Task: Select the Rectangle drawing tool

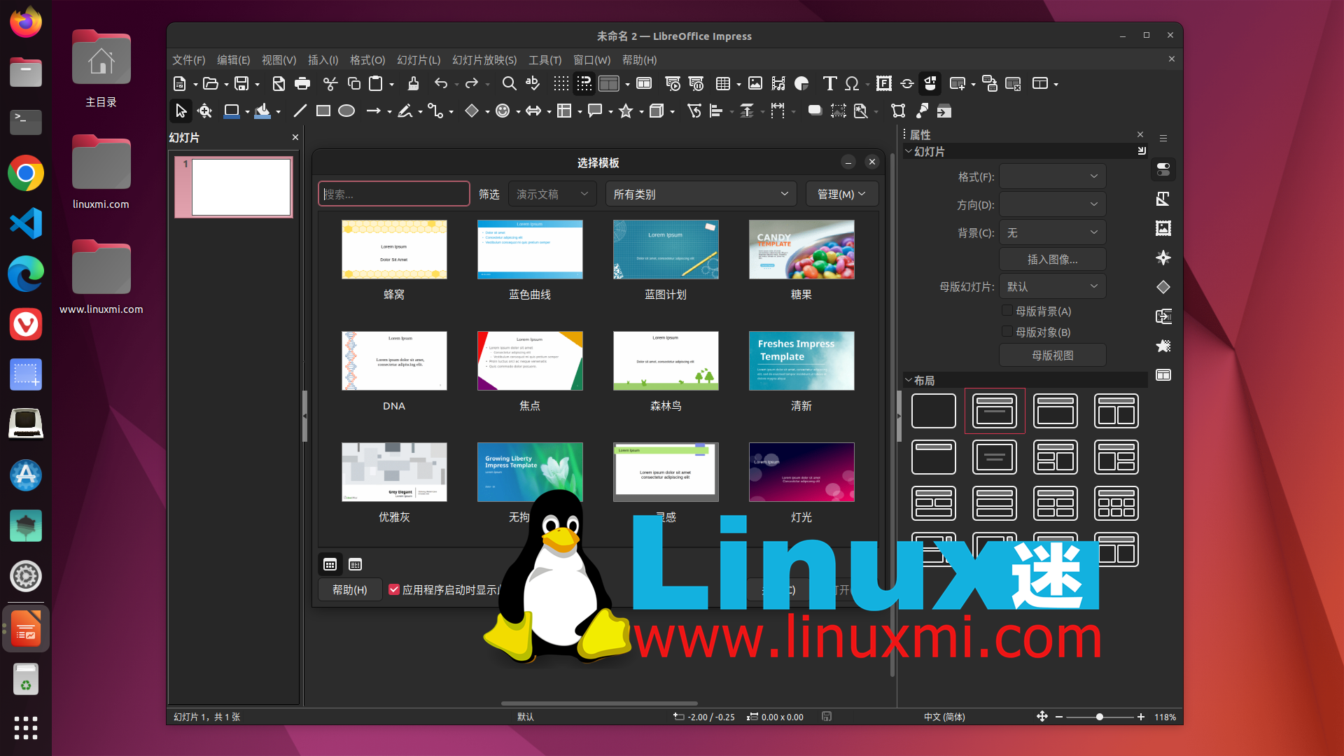Action: (x=323, y=111)
